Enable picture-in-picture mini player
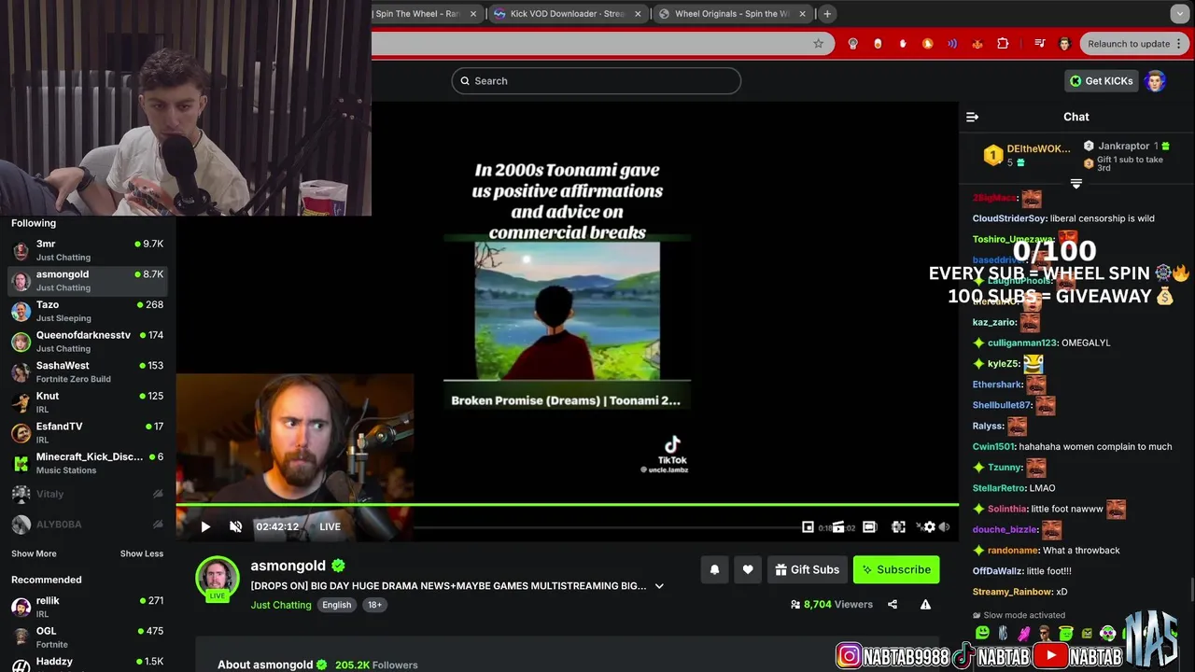Image resolution: width=1195 pixels, height=672 pixels. point(808,527)
